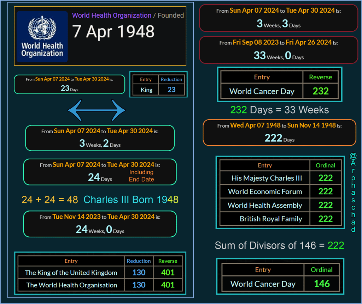Click the 23 Days date duration card
Image resolution: width=362 pixels, height=304 pixels.
pyautogui.click(x=70, y=84)
